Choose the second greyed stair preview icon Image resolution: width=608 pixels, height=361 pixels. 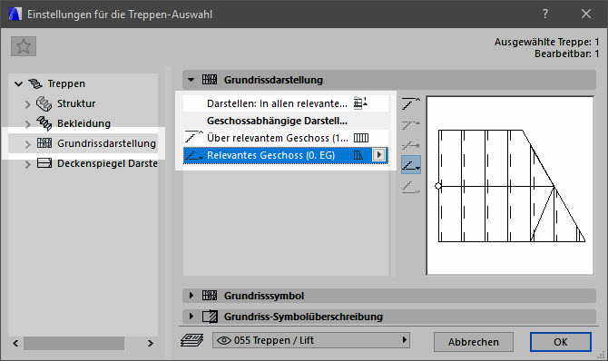411,125
